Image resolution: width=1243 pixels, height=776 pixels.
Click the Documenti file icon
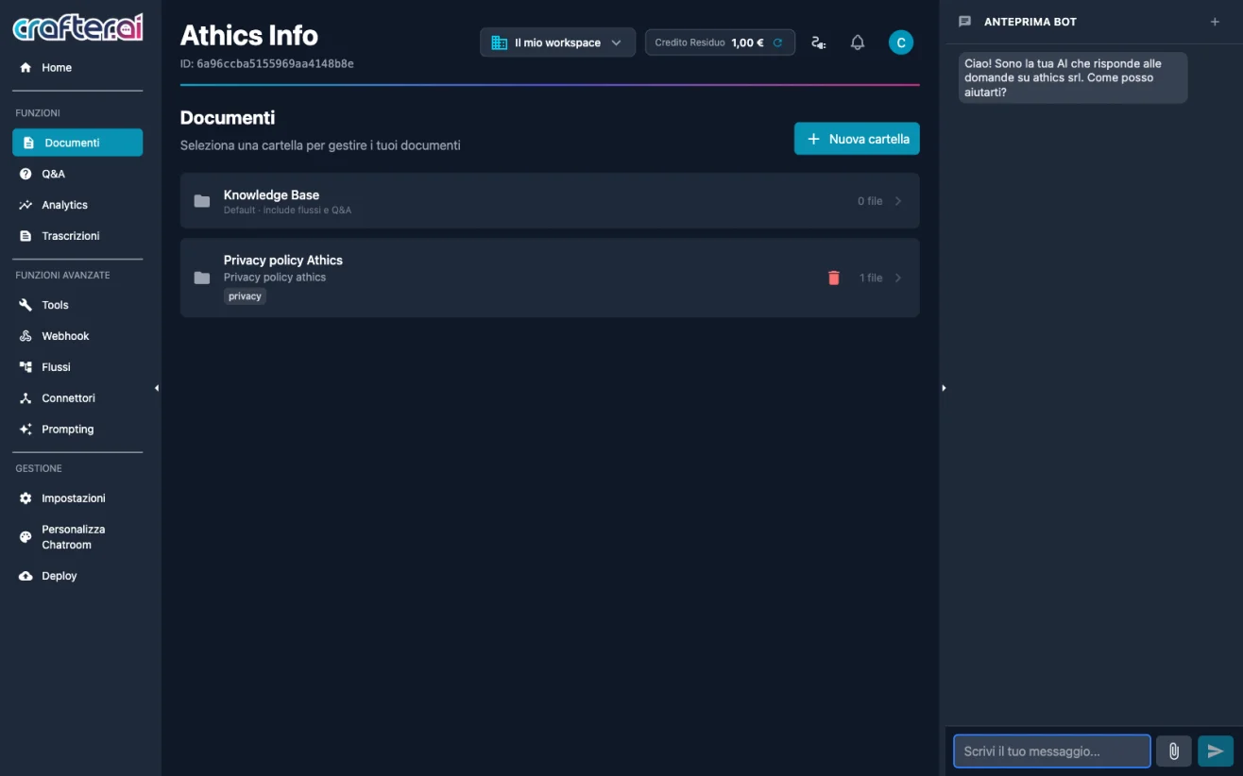point(28,143)
